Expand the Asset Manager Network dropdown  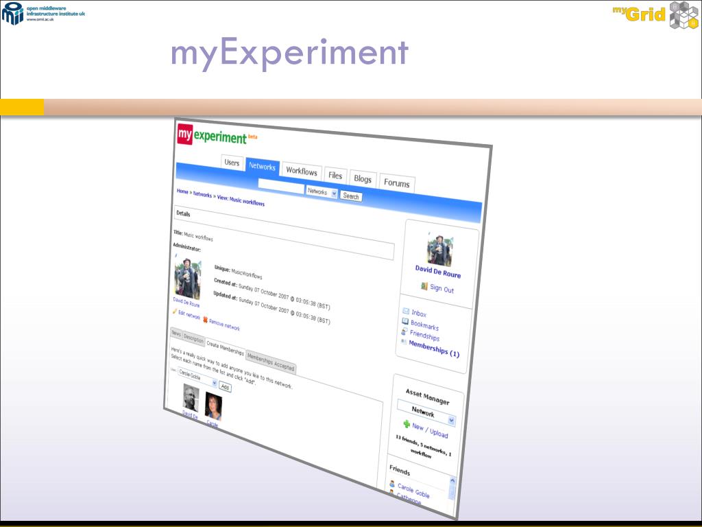point(426,412)
